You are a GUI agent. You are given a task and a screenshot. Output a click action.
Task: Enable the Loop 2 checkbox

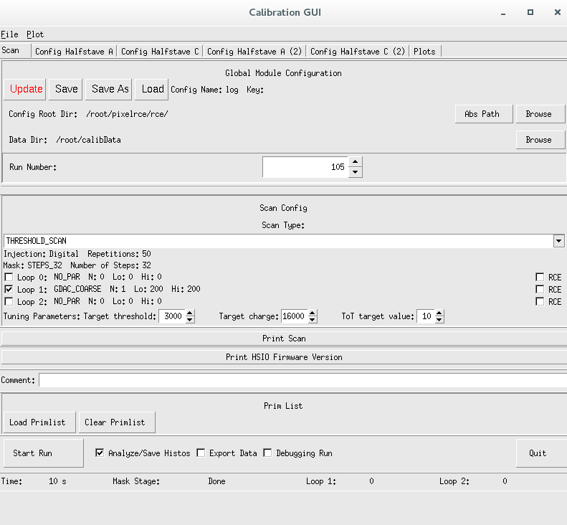pos(9,301)
